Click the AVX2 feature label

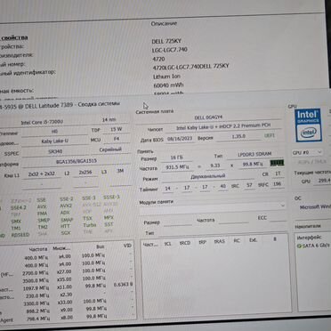point(66,206)
